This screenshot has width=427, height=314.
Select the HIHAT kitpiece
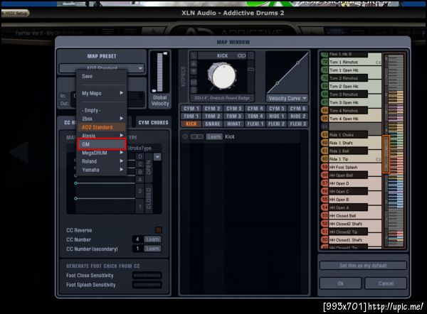click(233, 124)
